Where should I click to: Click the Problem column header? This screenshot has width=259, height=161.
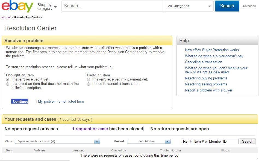(x=39, y=150)
